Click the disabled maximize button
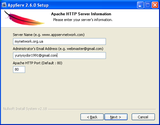The image size is (160, 125). [x=148, y=5]
